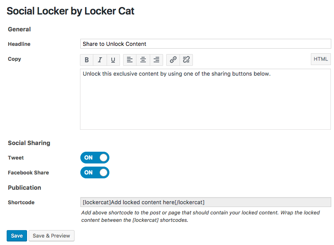Turn off the Tweet toggle
Image resolution: width=334 pixels, height=245 pixels.
pyautogui.click(x=95, y=158)
